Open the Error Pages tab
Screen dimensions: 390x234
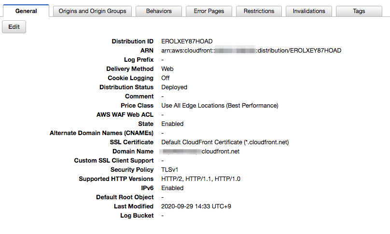coord(209,11)
